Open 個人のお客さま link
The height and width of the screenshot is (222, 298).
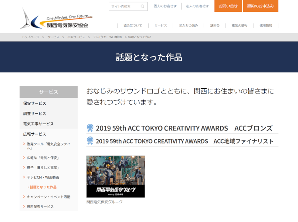(165, 6)
